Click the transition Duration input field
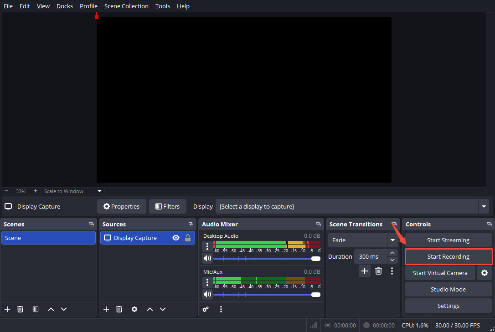This screenshot has width=495, height=332. pyautogui.click(x=370, y=256)
